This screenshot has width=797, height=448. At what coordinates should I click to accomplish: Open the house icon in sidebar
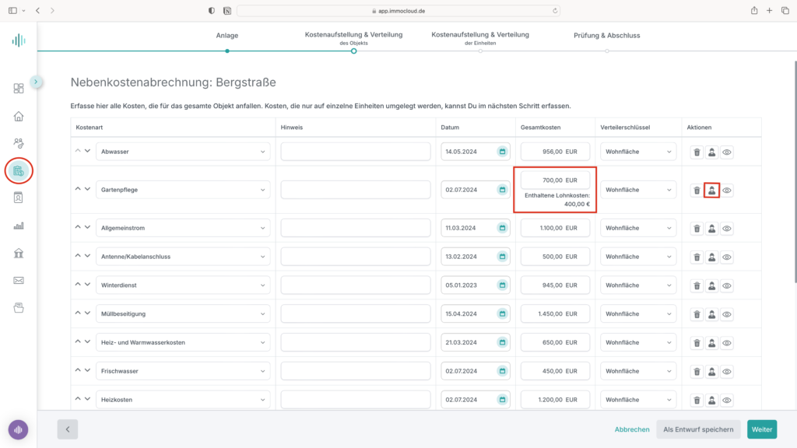coord(19,117)
